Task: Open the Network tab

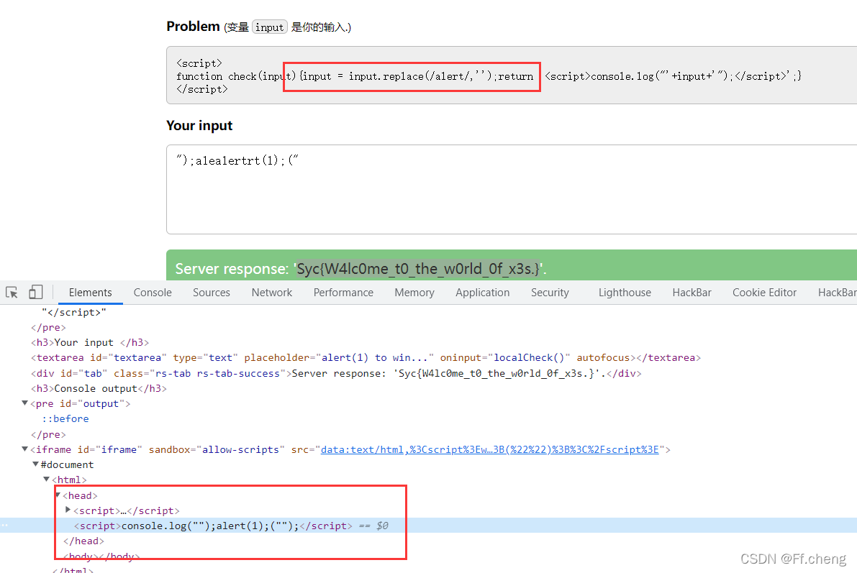Action: coord(272,293)
